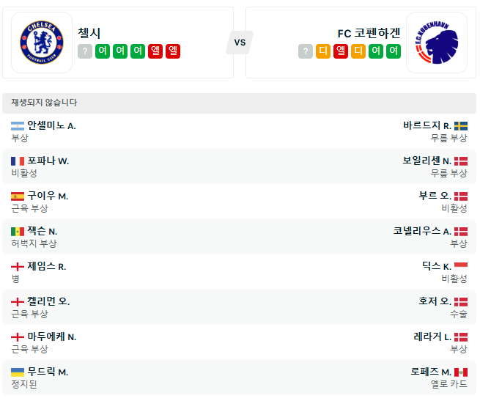The height and width of the screenshot is (401, 480).
Task: Click the France flag beside 포파나 W.
Action: coord(18,161)
